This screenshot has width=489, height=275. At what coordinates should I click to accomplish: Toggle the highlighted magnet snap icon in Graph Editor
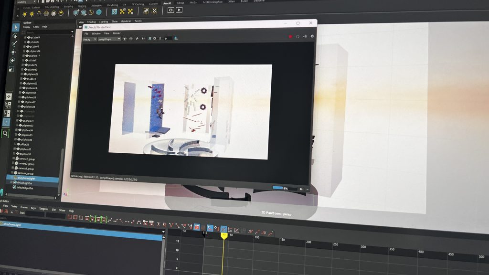(210, 228)
